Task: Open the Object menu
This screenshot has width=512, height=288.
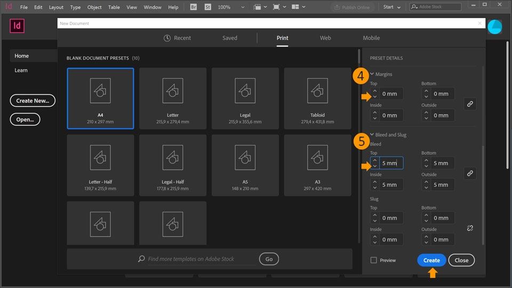Action: tap(94, 7)
